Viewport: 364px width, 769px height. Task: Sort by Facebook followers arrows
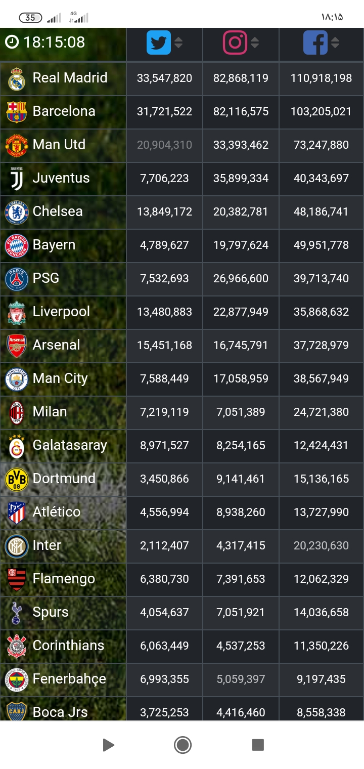335,42
